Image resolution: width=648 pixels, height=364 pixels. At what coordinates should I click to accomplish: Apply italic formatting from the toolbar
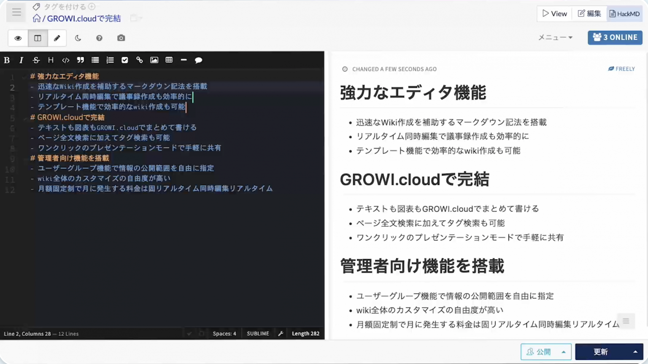[21, 60]
